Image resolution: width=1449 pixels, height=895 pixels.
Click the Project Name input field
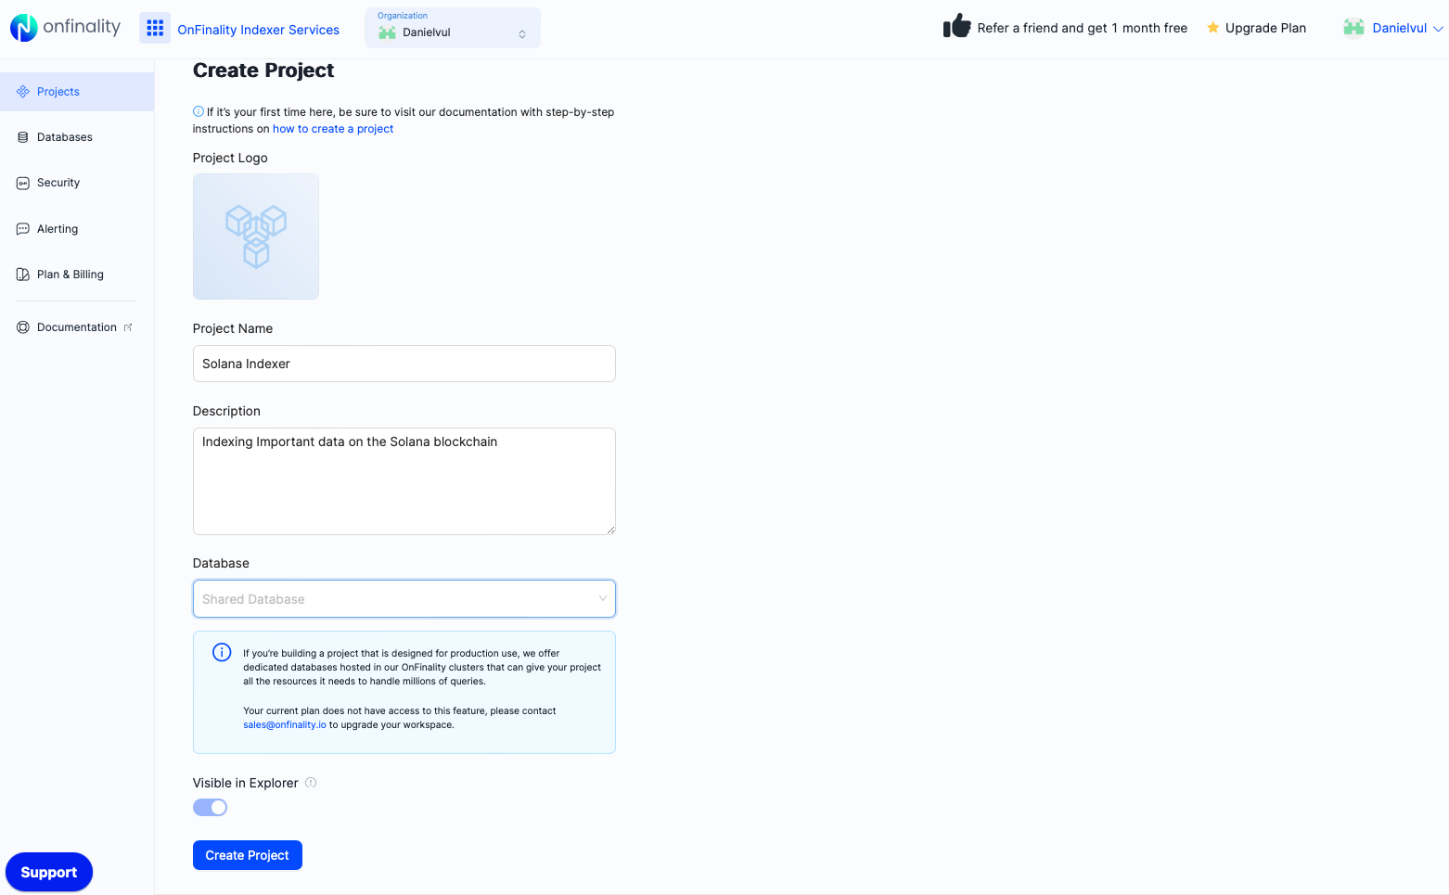click(404, 364)
